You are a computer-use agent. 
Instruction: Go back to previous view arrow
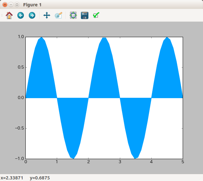click(21, 15)
